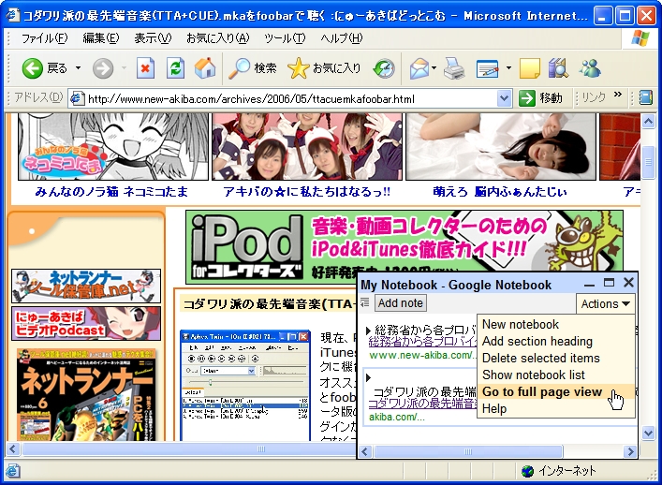Click the Windows flag logo
Image resolution: width=662 pixels, height=485 pixels.
click(x=640, y=38)
